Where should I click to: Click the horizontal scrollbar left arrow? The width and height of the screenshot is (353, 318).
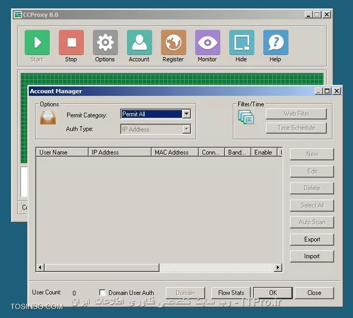point(40,267)
